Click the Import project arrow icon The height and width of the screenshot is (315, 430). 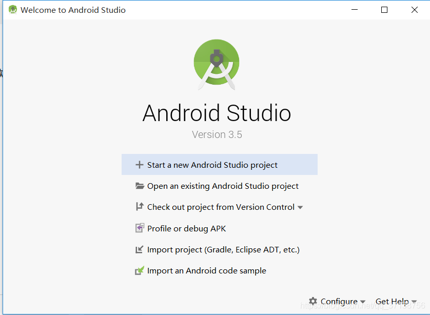point(139,249)
